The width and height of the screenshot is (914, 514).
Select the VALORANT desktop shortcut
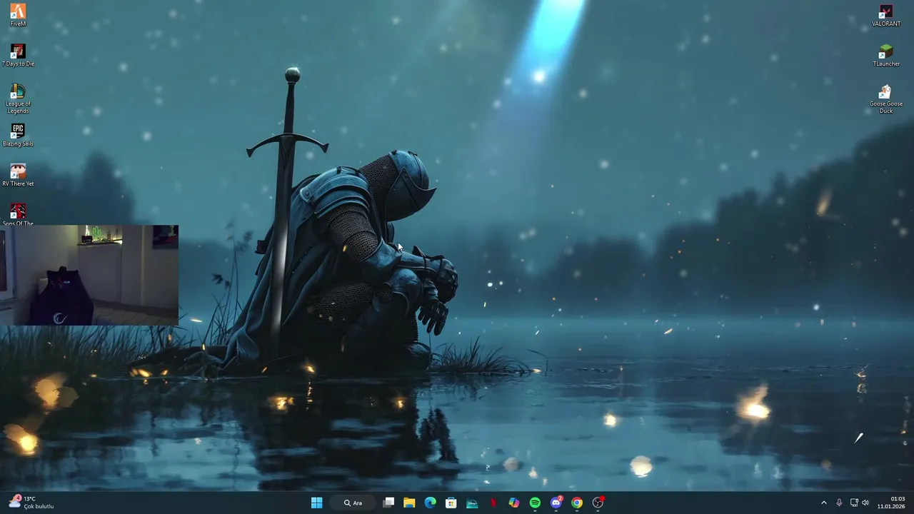(886, 15)
